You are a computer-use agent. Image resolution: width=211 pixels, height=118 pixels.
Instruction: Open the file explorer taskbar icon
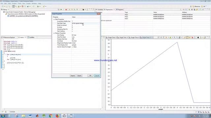pos(23,116)
